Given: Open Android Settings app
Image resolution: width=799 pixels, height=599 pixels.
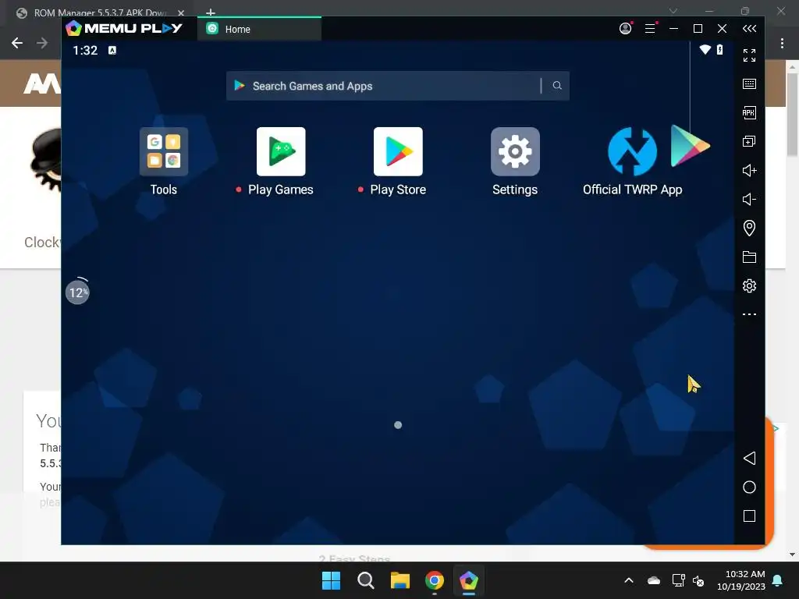Looking at the screenshot, I should pos(515,152).
